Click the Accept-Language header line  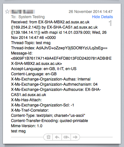(44, 69)
